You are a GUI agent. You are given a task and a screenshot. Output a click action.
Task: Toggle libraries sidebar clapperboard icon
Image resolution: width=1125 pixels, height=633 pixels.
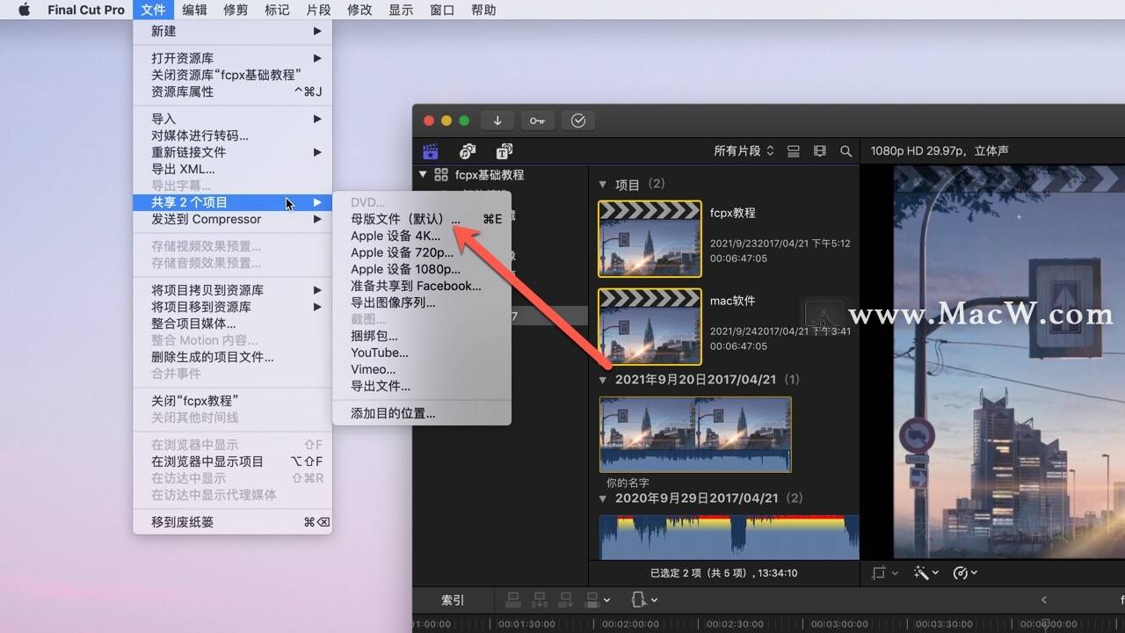pyautogui.click(x=431, y=151)
